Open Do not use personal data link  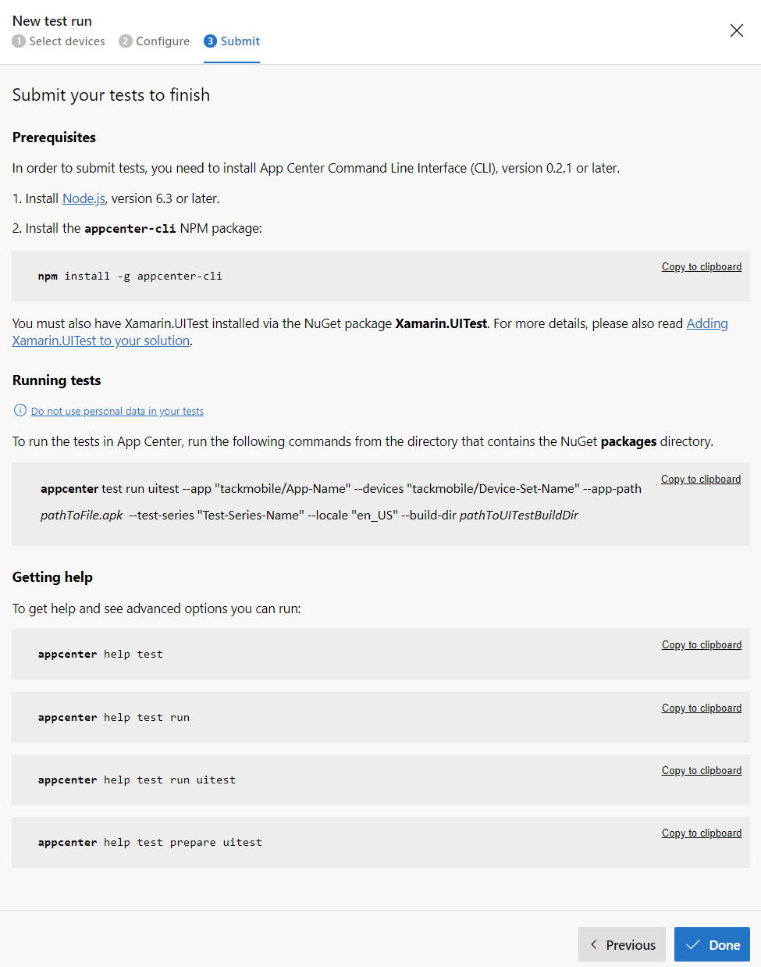pos(117,411)
